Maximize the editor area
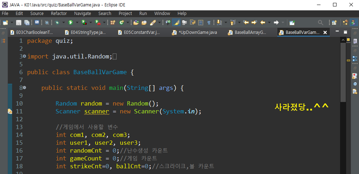Image resolution: width=359 pixels, height=174 pixels. 345,32
